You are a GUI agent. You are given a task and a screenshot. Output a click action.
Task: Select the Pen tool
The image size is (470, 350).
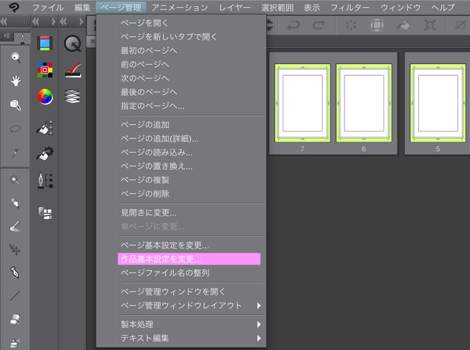(15, 203)
